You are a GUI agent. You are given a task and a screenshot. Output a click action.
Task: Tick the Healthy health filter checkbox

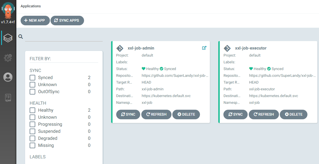[x=32, y=110]
